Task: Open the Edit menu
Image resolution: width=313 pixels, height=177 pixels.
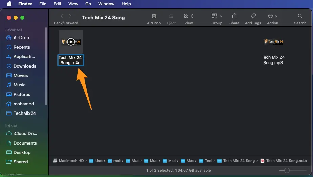Action: pyautogui.click(x=57, y=4)
